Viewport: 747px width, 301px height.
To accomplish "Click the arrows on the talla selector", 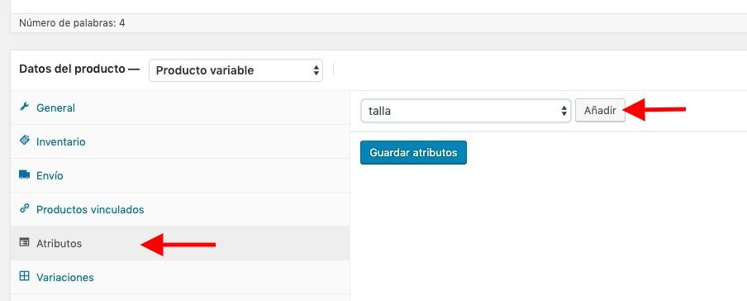I will click(564, 111).
